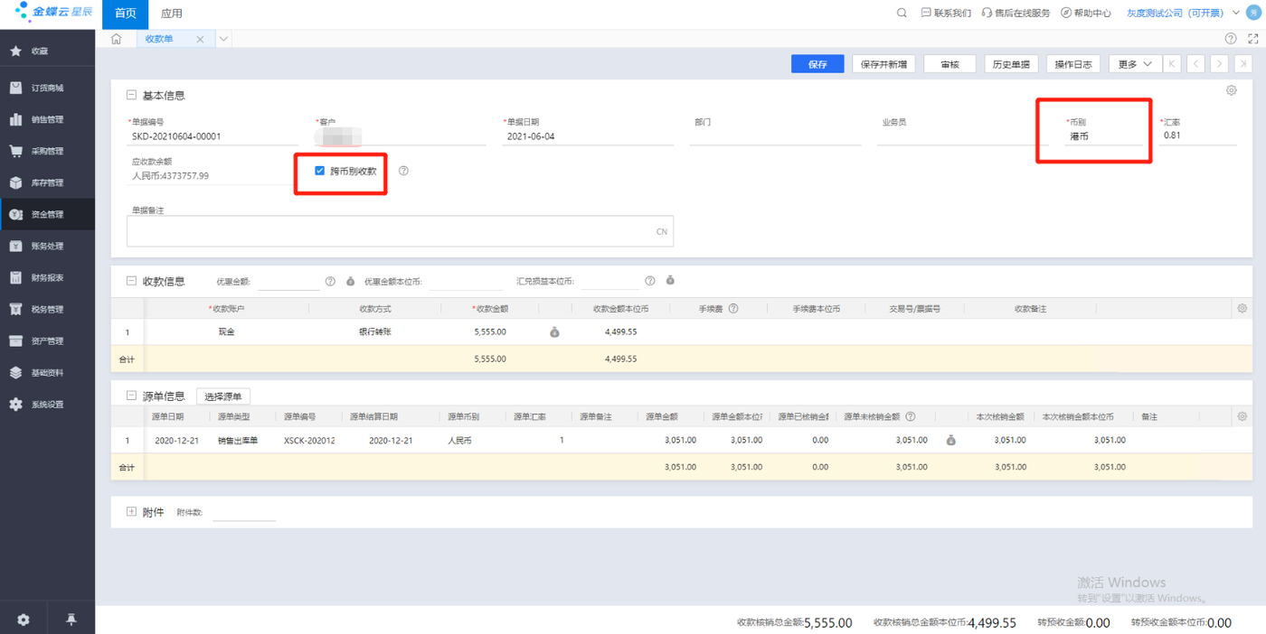The height and width of the screenshot is (634, 1266).
Task: Open the 基本信息 settings gear
Action: point(1232,91)
